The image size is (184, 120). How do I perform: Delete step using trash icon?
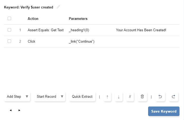pyautogui.click(x=142, y=97)
